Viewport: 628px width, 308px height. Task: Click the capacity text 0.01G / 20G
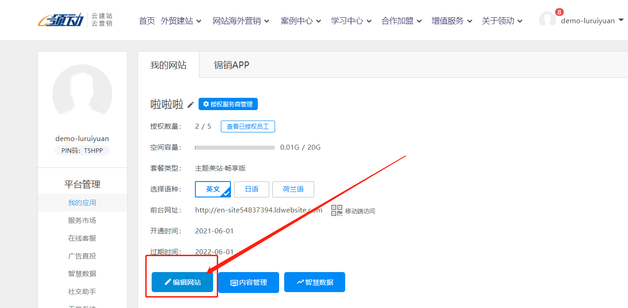click(301, 147)
